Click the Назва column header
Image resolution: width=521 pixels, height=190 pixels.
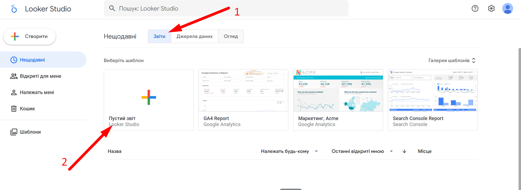(x=114, y=151)
